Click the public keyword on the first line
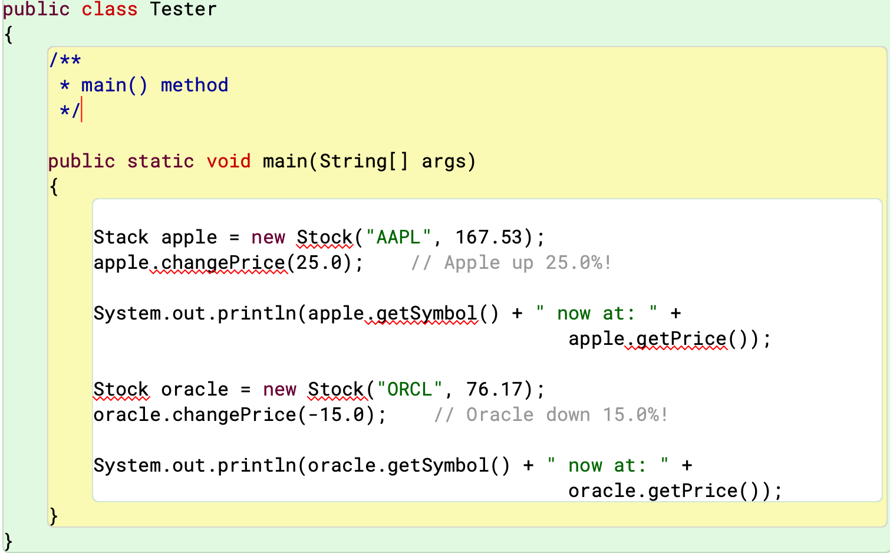The image size is (890, 553). click(35, 9)
